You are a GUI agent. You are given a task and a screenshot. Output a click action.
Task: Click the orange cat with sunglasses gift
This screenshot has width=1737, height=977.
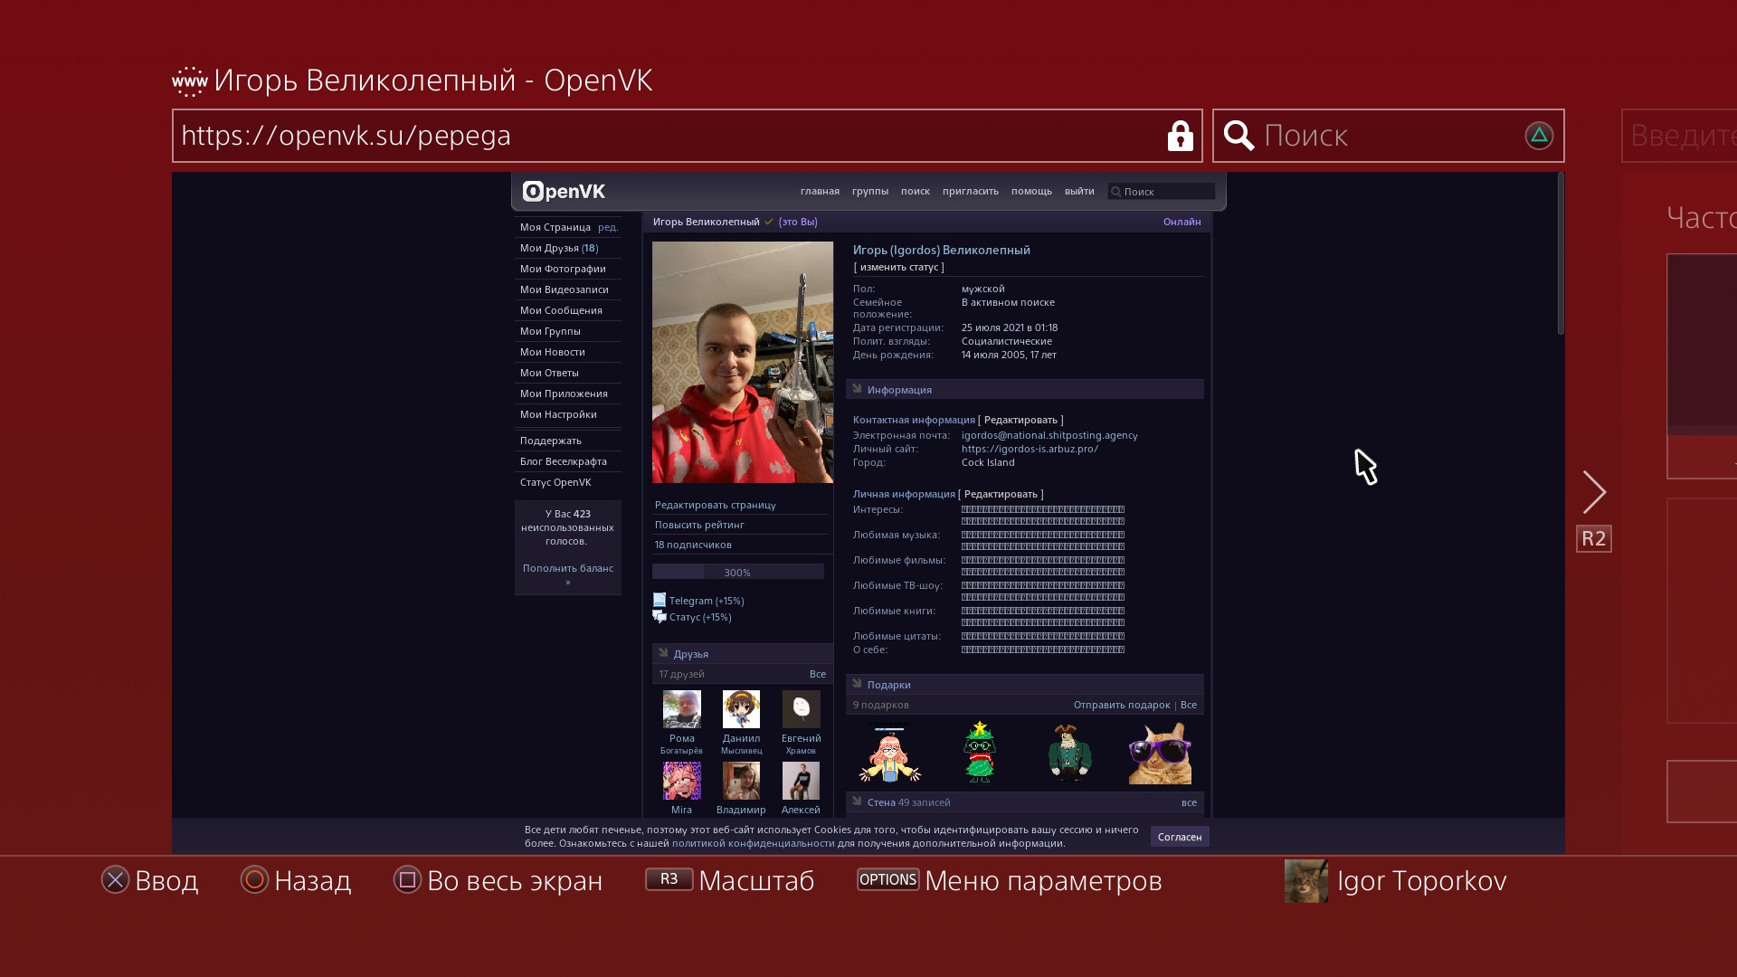[1160, 753]
